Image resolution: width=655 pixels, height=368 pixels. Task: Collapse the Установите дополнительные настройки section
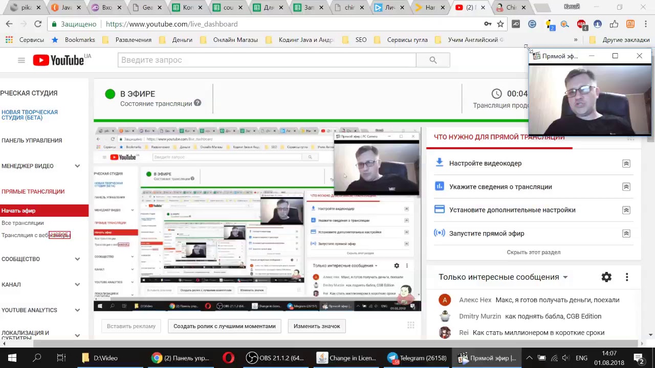(x=626, y=210)
